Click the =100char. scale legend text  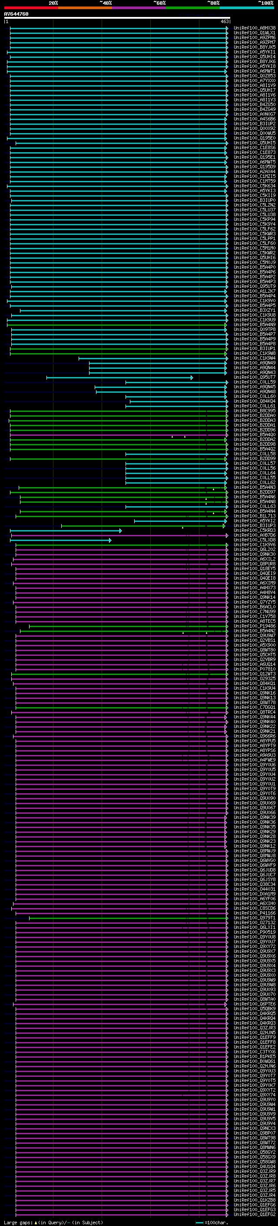point(216,1223)
